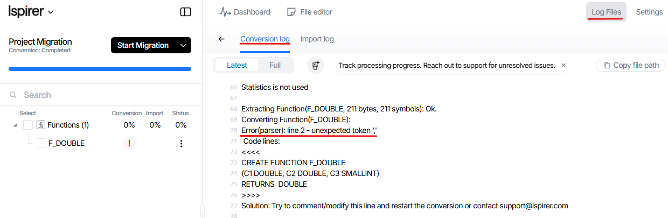Click the search magnifier icon

coord(13,95)
